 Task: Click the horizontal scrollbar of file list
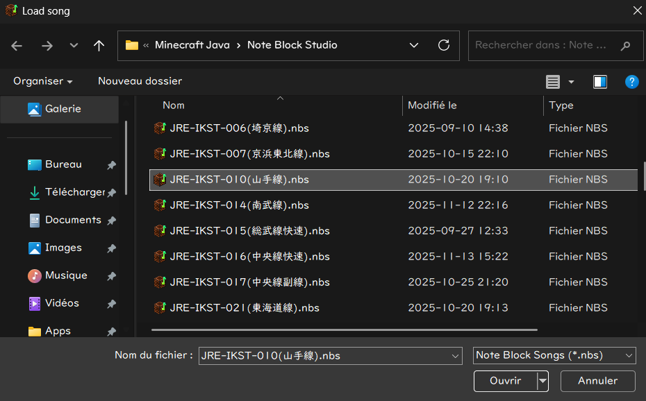tap(345, 330)
